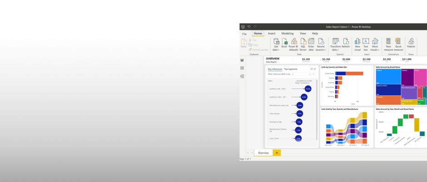Click the Save icon in title bar

tap(243, 27)
